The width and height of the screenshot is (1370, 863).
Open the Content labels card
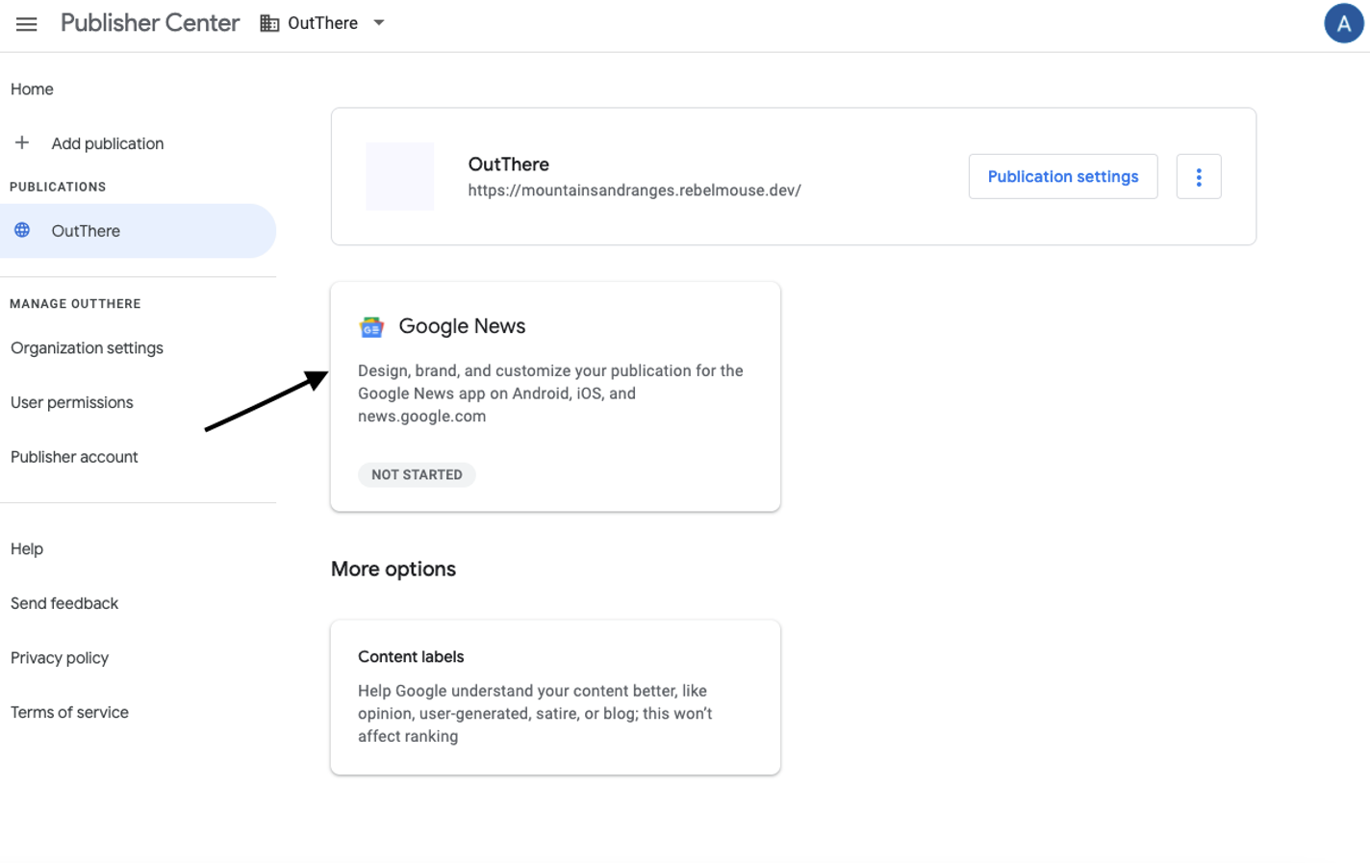555,697
